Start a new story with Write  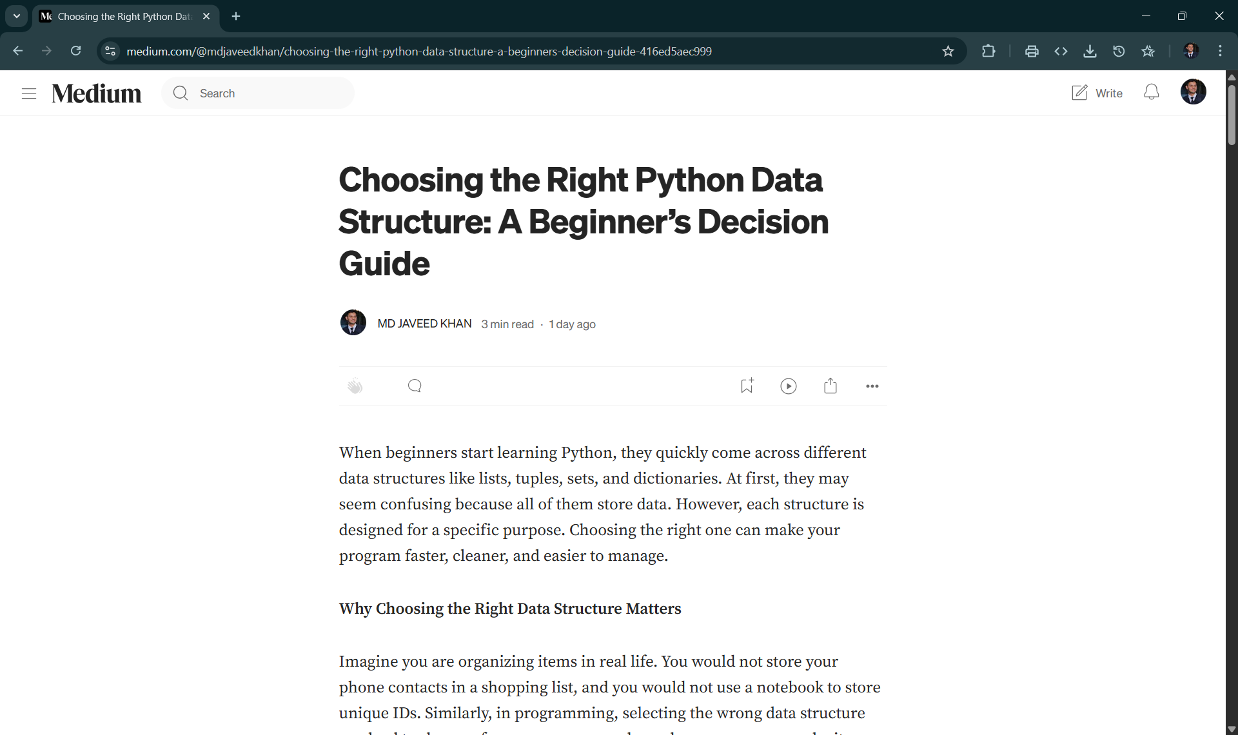(1097, 93)
